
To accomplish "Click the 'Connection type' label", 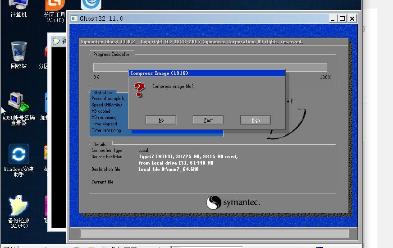I will (107, 151).
